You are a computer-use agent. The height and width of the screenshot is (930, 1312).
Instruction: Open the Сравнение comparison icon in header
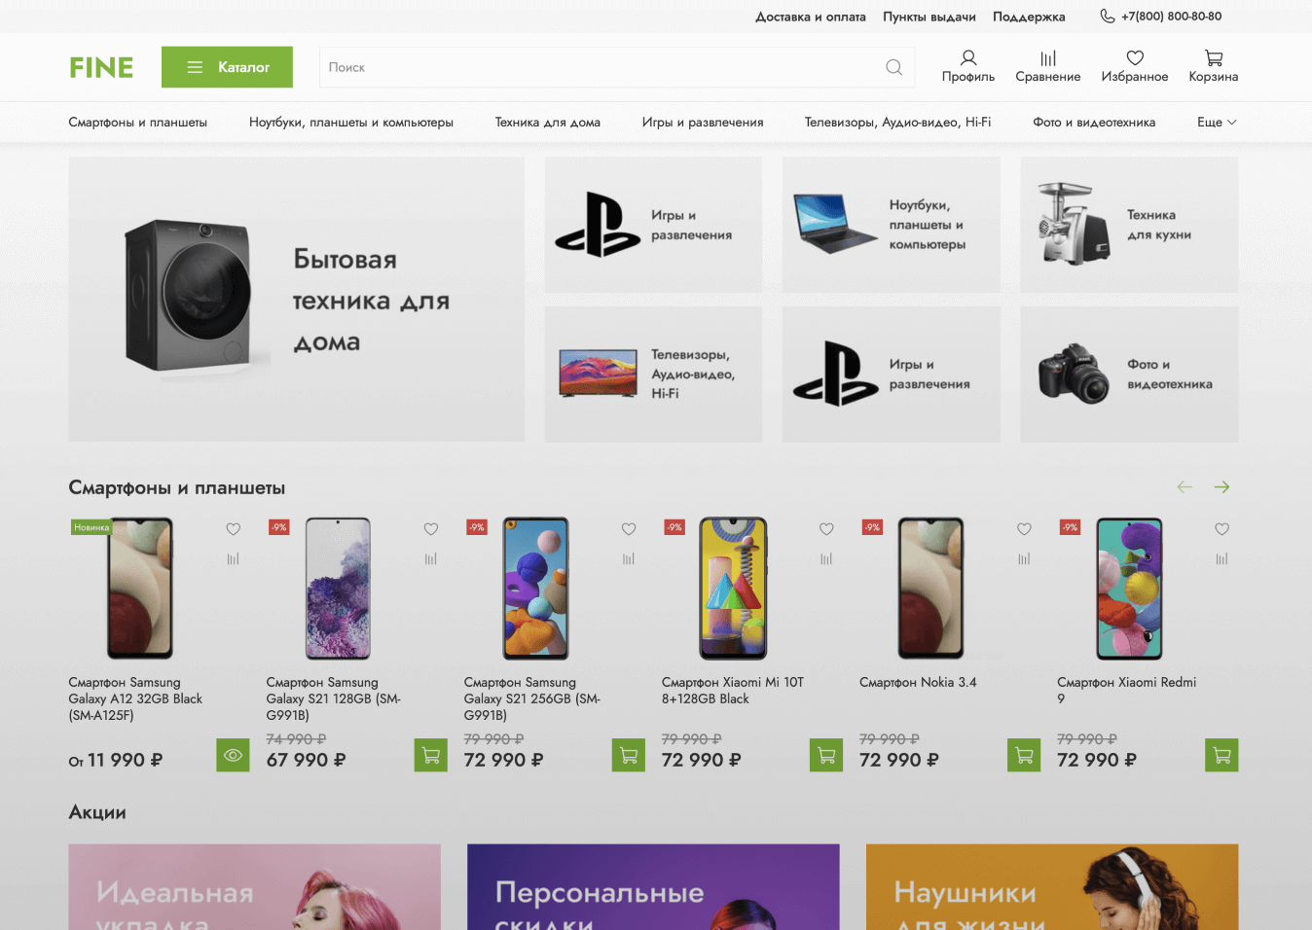[x=1047, y=58]
